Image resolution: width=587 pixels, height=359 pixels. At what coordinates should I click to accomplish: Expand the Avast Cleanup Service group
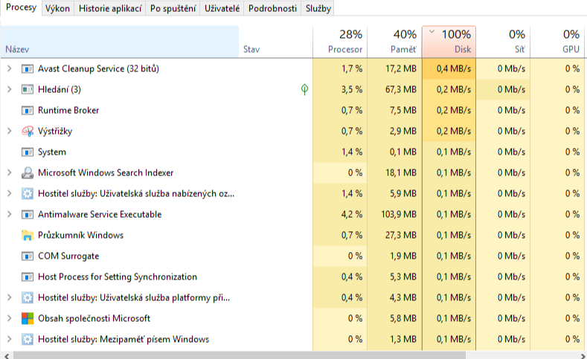click(x=10, y=68)
